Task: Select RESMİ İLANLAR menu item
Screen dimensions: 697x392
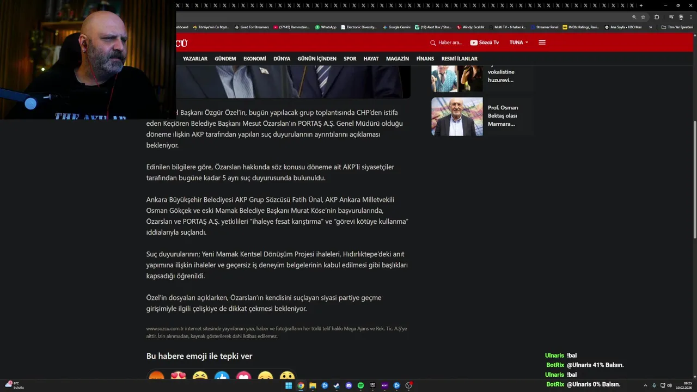Action: 460,59
